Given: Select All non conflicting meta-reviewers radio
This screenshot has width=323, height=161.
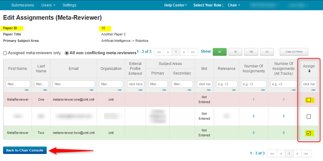Looking at the screenshot, I should 67,53.
